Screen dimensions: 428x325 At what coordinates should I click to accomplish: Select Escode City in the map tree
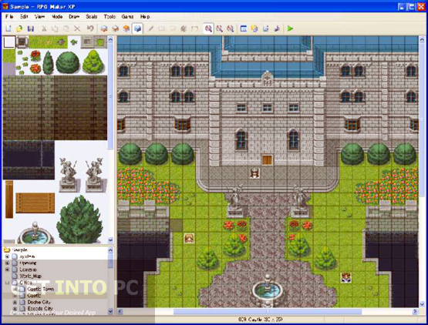pos(40,308)
